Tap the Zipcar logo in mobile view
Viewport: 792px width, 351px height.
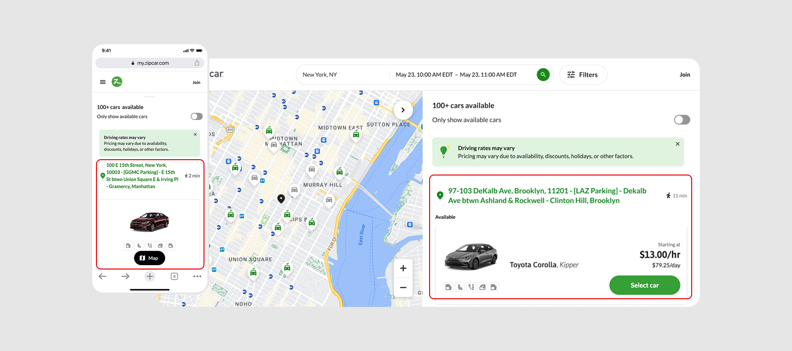point(117,82)
